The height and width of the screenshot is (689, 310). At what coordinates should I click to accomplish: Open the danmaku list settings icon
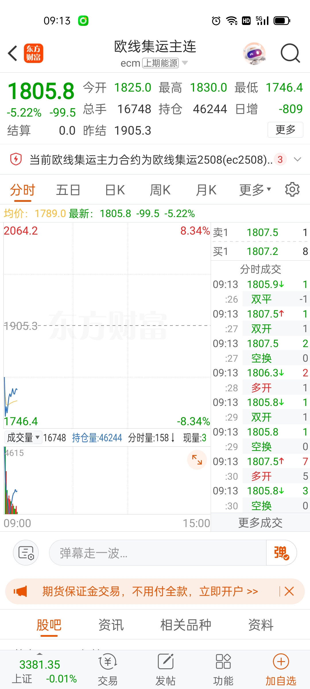pos(26,553)
